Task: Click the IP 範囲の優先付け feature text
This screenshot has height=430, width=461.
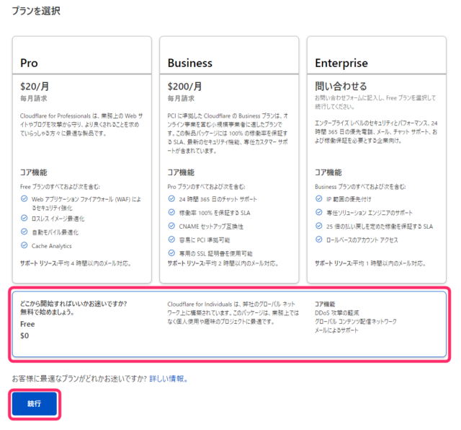Action: 349,199
